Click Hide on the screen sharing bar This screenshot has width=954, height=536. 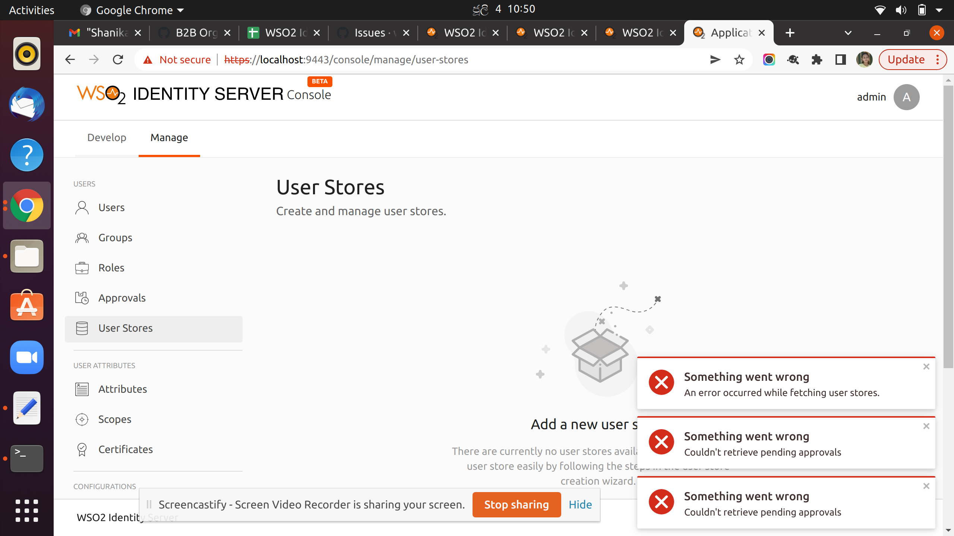580,505
